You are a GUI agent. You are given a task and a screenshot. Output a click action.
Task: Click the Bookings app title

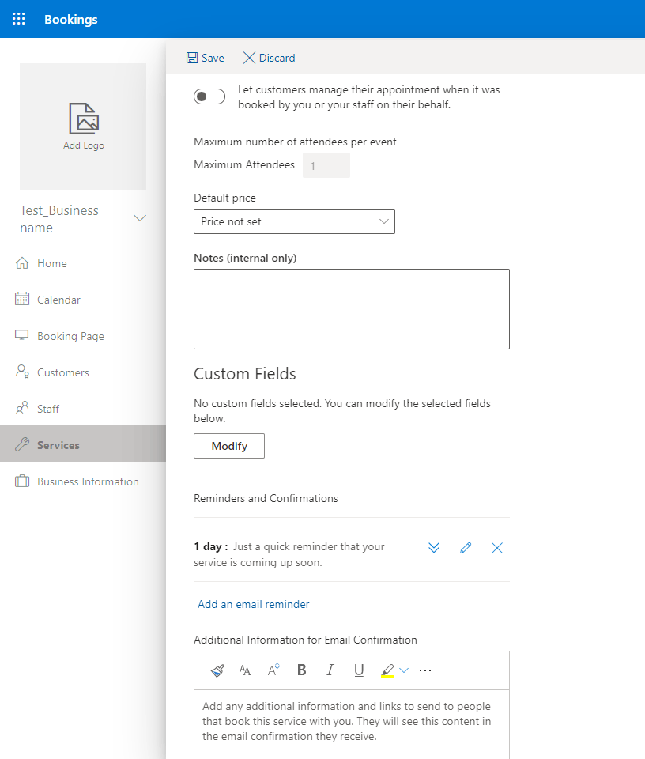71,19
